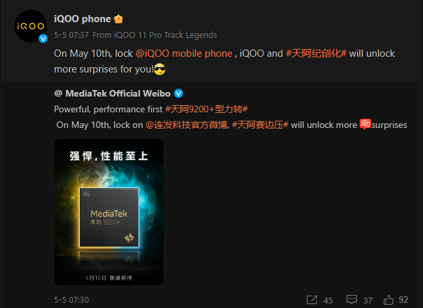Like the post with thumbs-up icon
Screen dimensions: 423x308
[389, 300]
